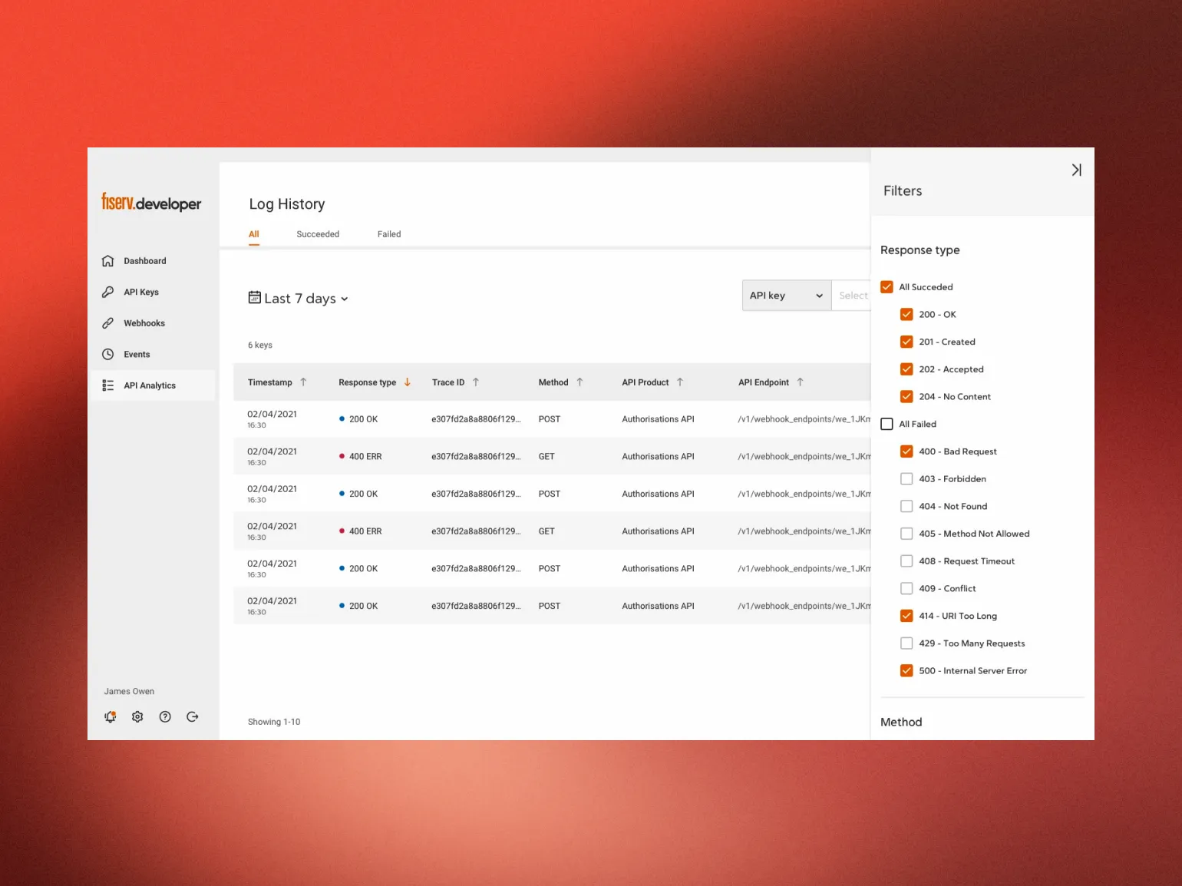Check 408 - Request Timeout filter
This screenshot has height=886, width=1182.
tap(906, 561)
